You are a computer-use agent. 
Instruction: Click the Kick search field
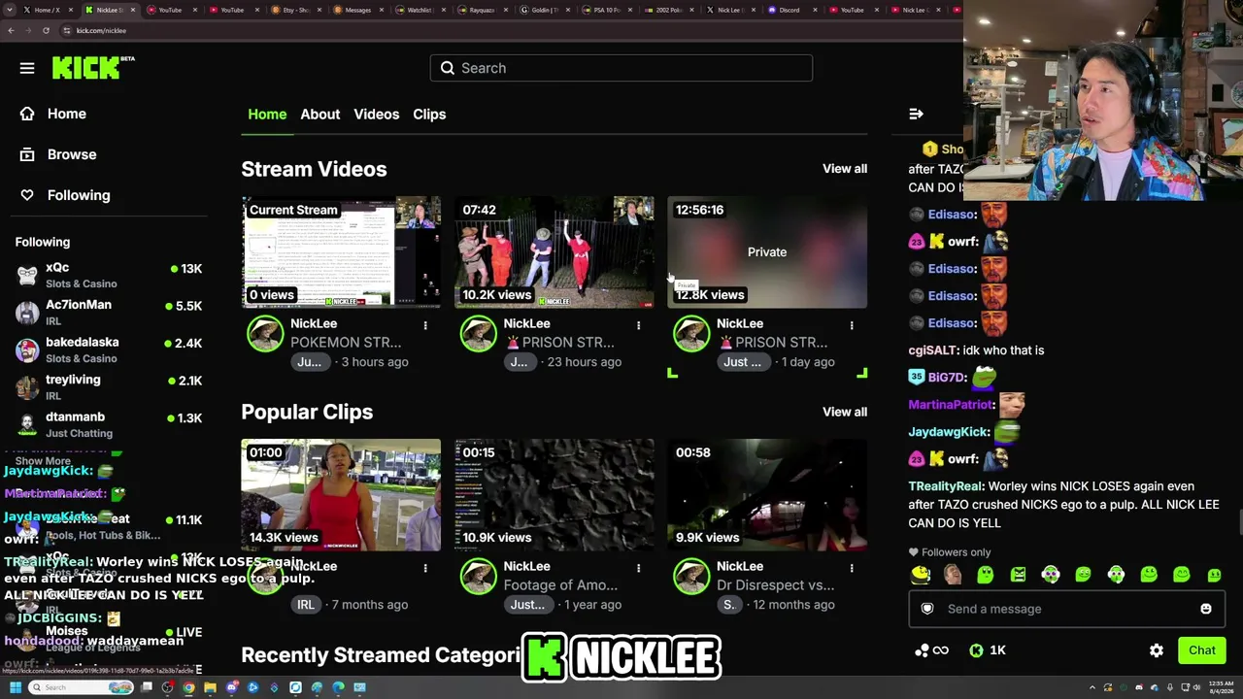(x=621, y=68)
